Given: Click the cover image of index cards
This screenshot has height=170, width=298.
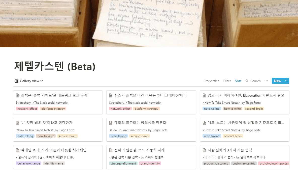Looking at the screenshot, I should [x=149, y=24].
